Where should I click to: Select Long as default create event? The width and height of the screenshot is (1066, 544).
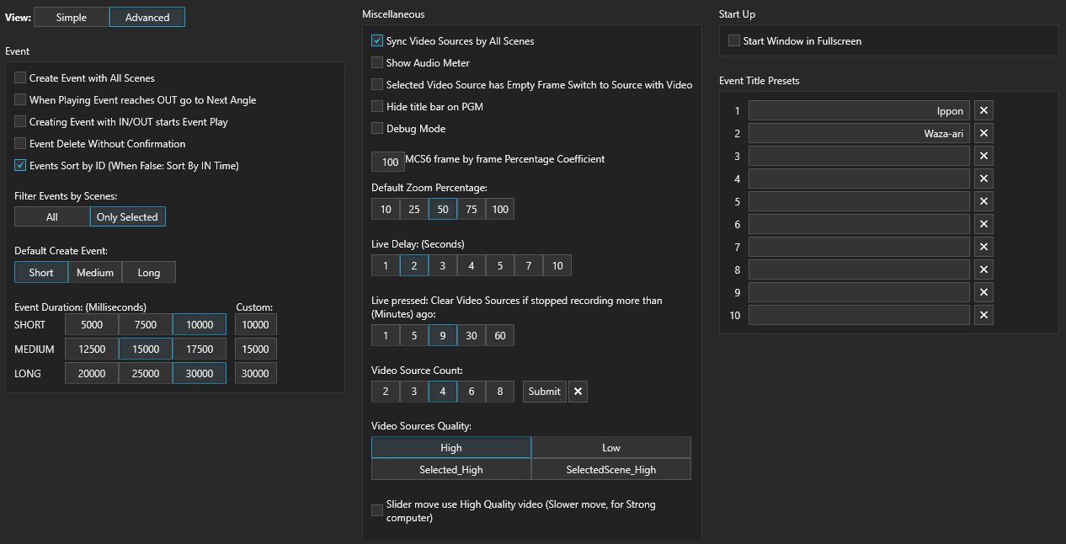click(x=148, y=272)
